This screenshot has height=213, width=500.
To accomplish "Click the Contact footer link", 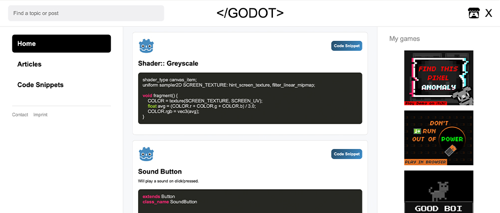I will [20, 115].
